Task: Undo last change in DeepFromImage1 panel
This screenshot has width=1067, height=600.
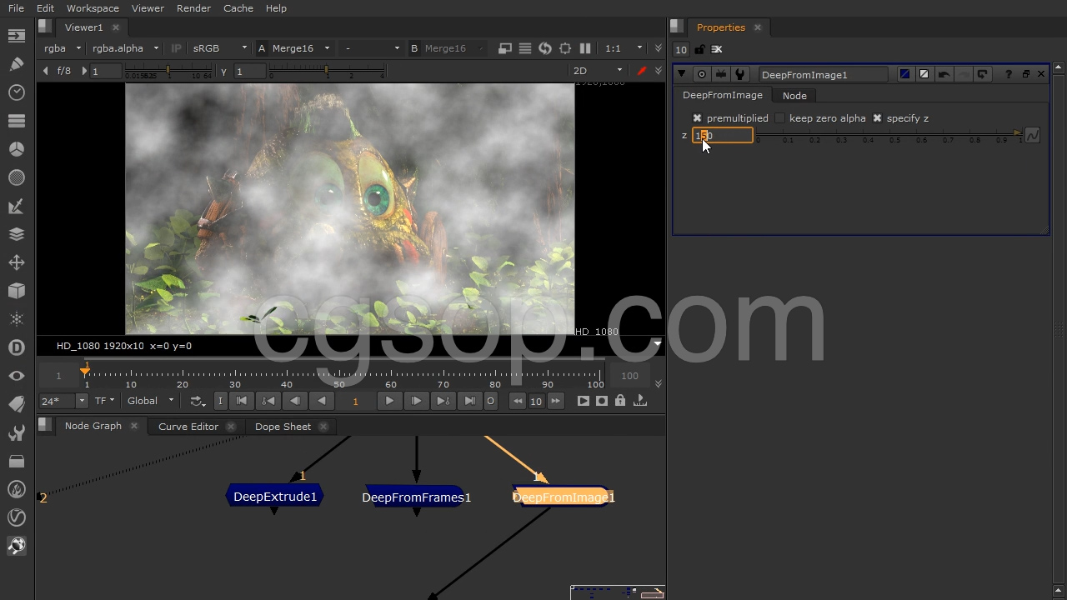Action: 944,74
